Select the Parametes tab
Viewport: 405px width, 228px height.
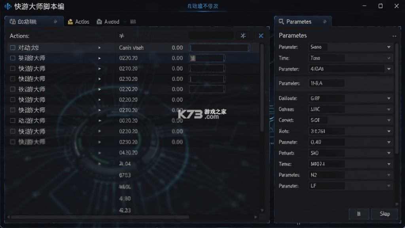(303, 22)
